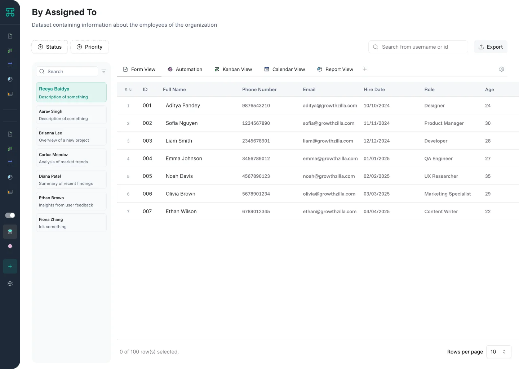Open settings gear at the sidebar bottom

pyautogui.click(x=10, y=284)
